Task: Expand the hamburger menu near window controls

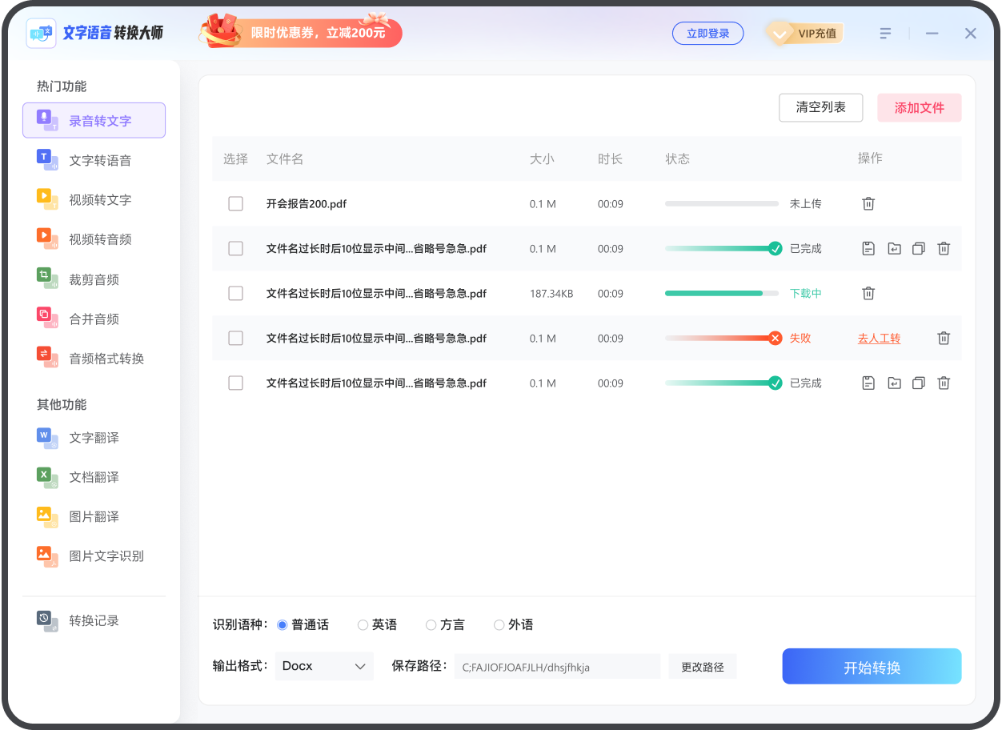Action: click(884, 33)
